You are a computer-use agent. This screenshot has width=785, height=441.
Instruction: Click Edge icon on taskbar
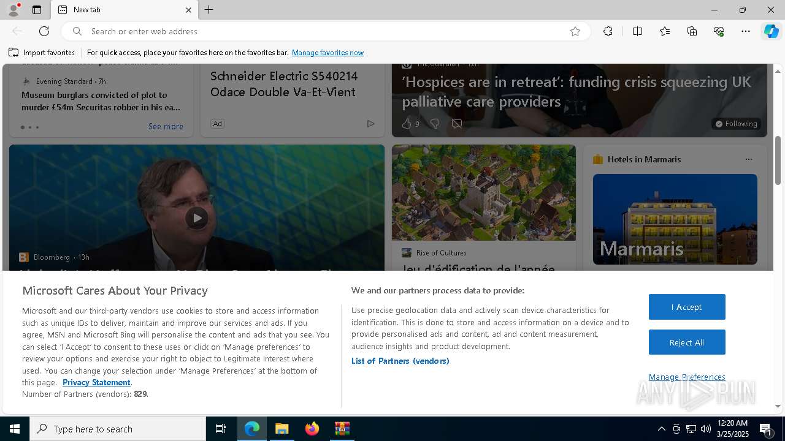(252, 429)
